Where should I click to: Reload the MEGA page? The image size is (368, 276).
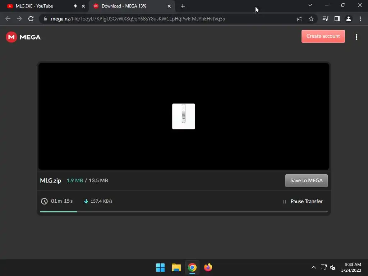coord(31,19)
